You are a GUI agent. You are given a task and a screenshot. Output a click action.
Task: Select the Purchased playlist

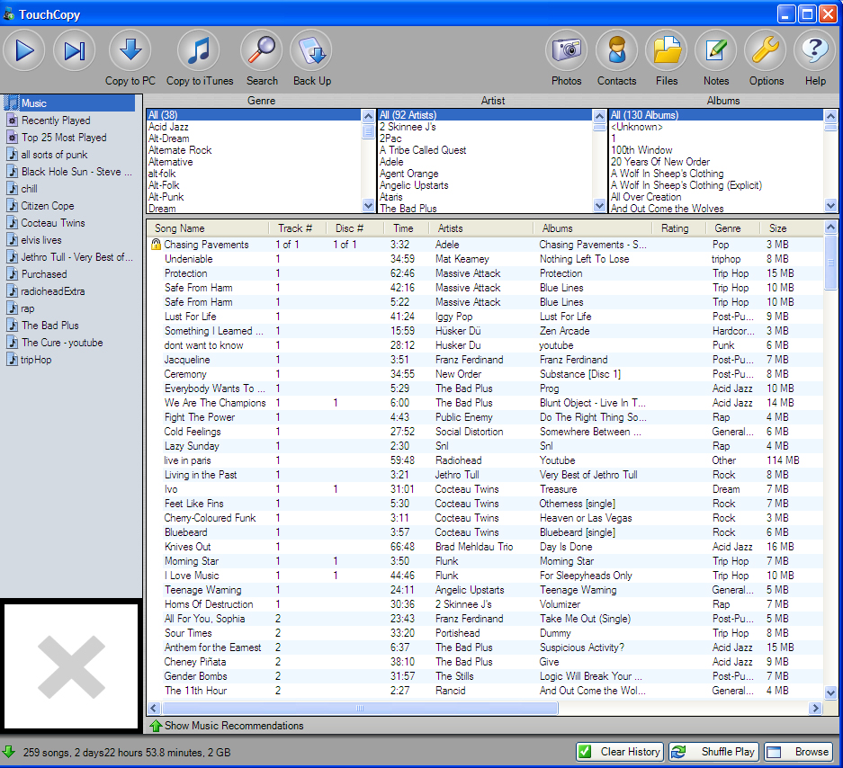point(44,274)
